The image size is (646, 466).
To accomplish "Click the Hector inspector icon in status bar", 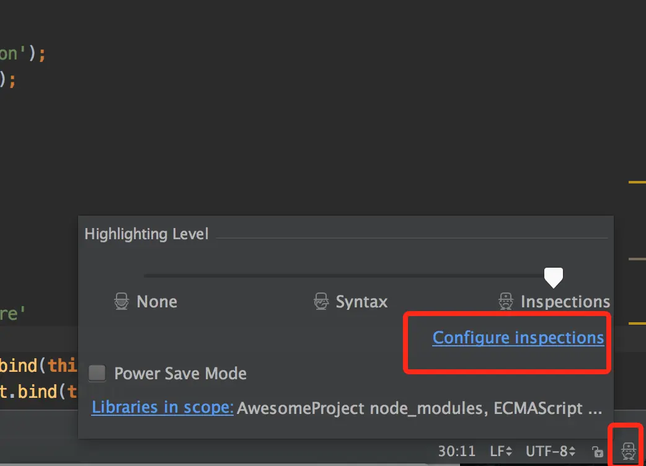I will tap(628, 451).
